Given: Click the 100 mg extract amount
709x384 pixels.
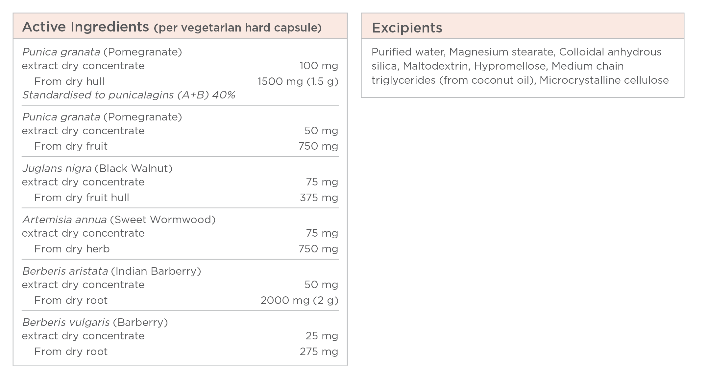Looking at the screenshot, I should [x=319, y=66].
